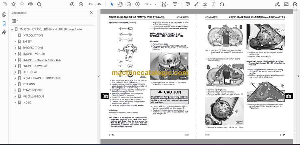Viewport: 300px width, 145px height.
Task: Open the account profile icon
Action: [x=295, y=4]
